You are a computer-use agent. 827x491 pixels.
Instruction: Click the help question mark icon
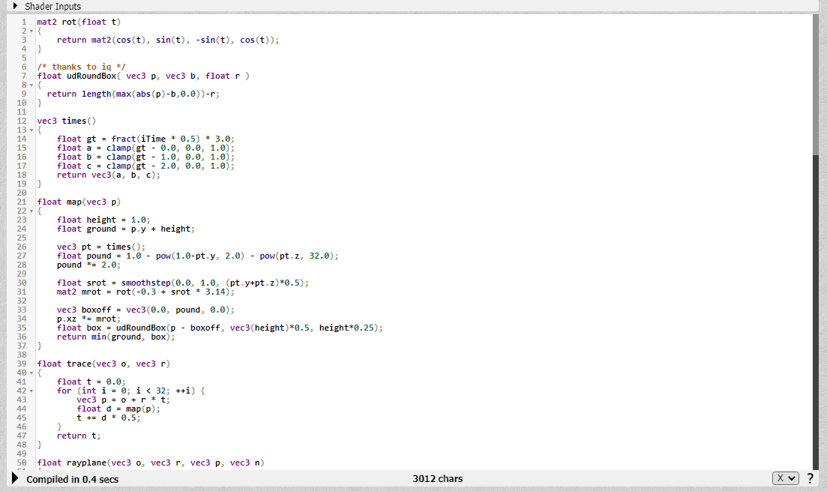tap(811, 478)
